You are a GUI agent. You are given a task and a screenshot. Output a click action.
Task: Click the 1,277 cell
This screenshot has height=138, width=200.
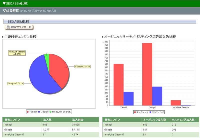[56, 129]
